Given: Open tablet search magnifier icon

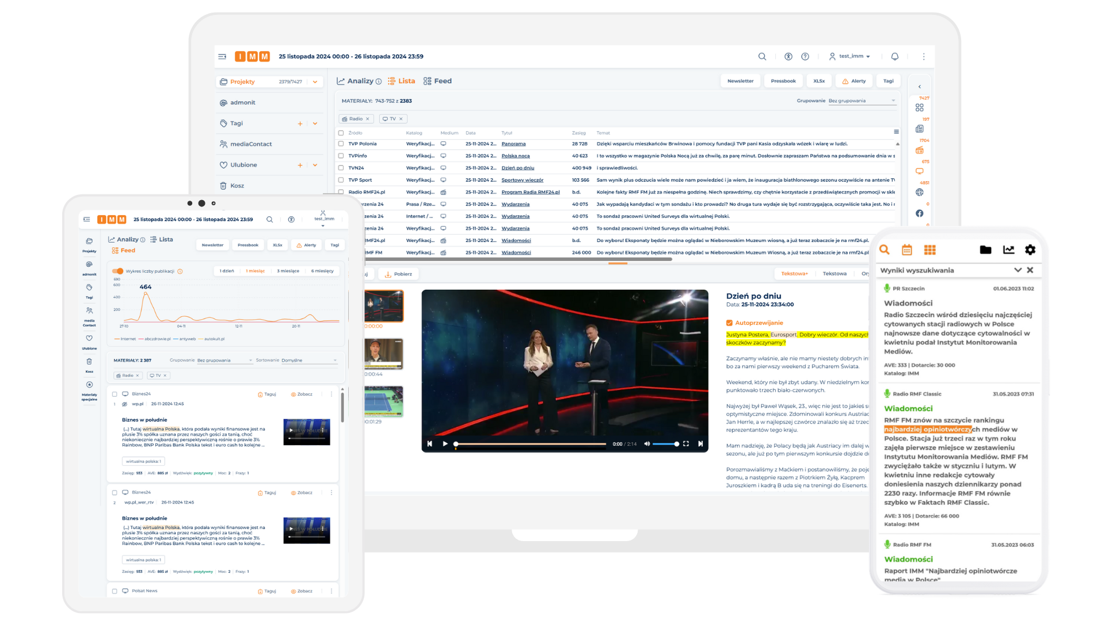Looking at the screenshot, I should click(269, 220).
